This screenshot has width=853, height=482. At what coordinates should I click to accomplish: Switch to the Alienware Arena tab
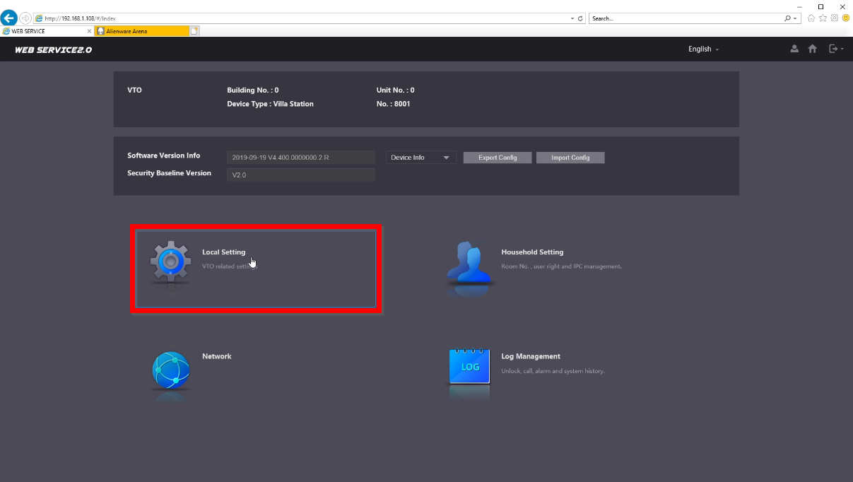point(142,31)
